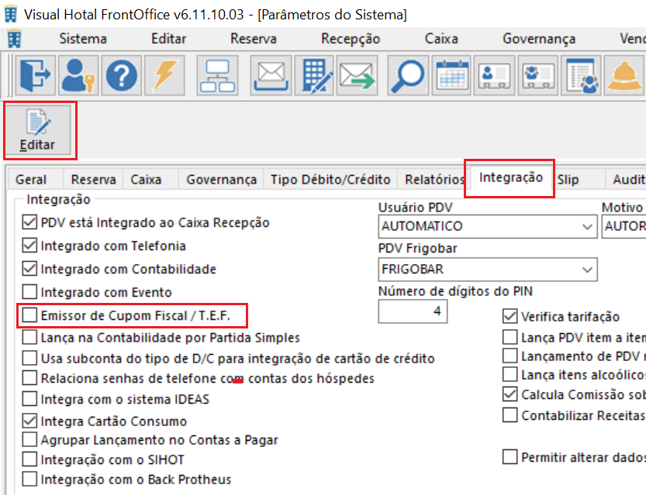Click the exit door toolbar icon
Screen dimensions: 646x495
[x=36, y=76]
